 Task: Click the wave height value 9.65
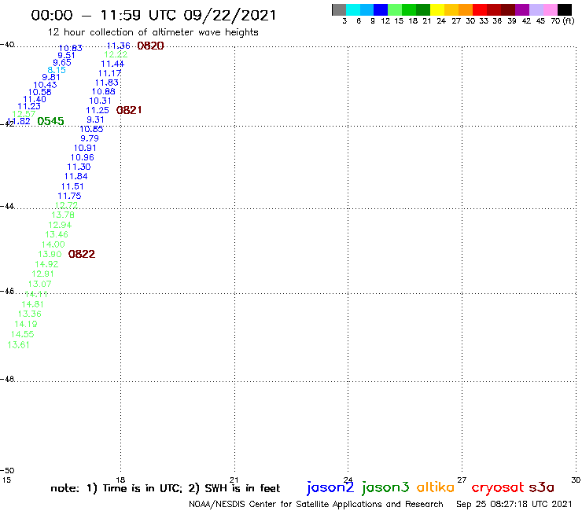pyautogui.click(x=62, y=63)
